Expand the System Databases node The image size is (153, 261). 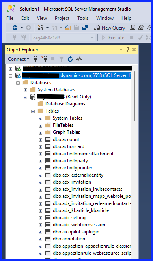click(25, 90)
